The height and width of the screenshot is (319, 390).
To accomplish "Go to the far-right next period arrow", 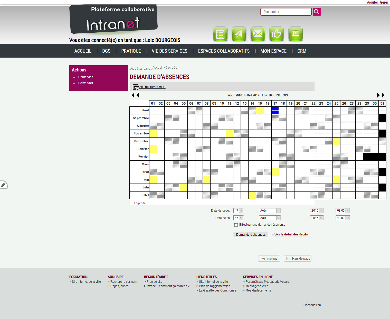I will coord(383,95).
